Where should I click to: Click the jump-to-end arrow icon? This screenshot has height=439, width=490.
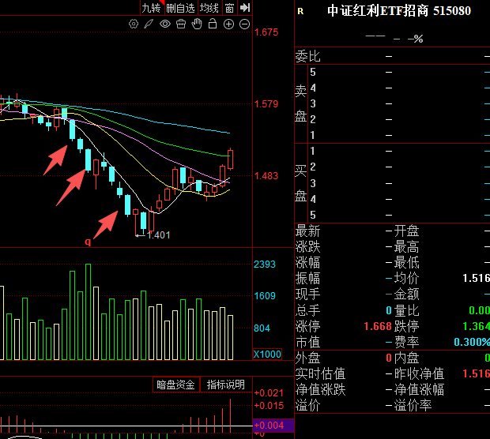click(245, 7)
